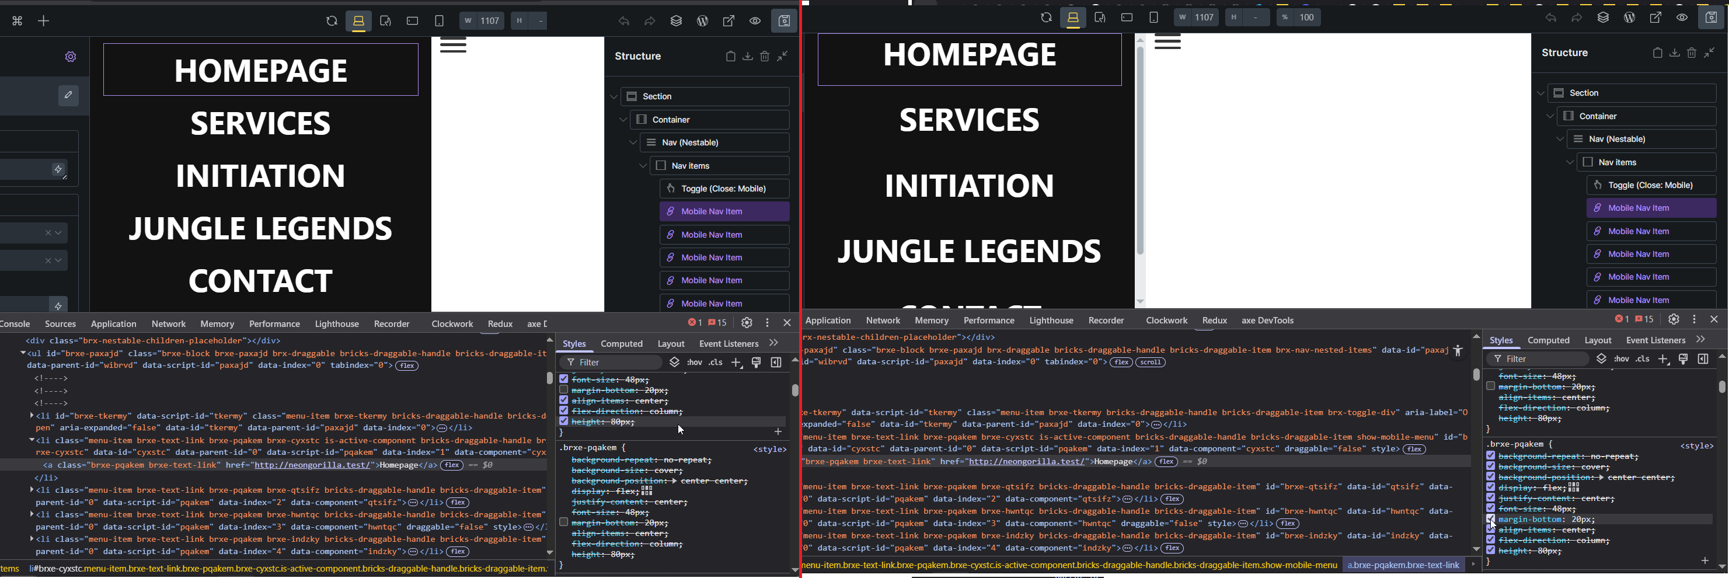Viewport: 1729px width, 578px height.
Task: Select Toggle (Close: Mobile) in left Structure panel
Action: 724,189
